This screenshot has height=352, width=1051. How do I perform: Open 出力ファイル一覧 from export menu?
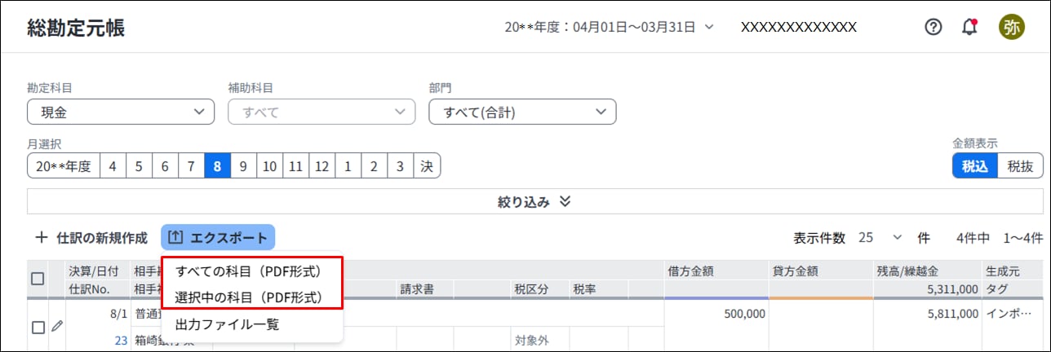pyautogui.click(x=228, y=324)
